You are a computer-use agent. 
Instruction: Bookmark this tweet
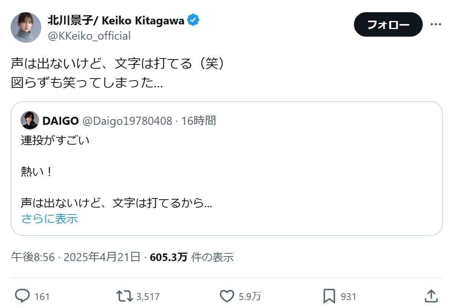329,296
